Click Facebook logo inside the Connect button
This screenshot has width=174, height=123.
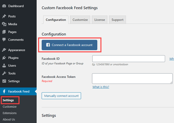pyautogui.click(x=48, y=45)
